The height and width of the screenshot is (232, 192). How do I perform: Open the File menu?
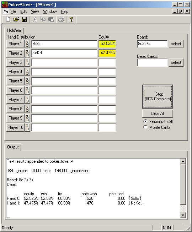coord(13,11)
